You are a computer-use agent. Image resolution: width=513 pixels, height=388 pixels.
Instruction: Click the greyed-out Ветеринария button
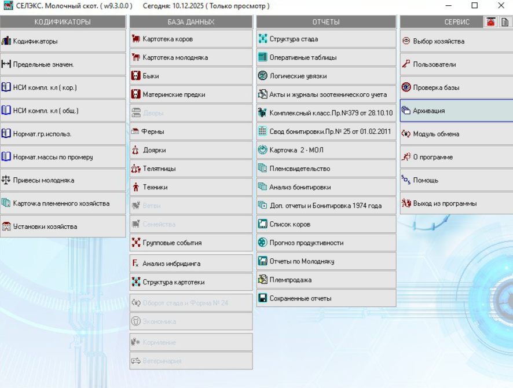pyautogui.click(x=191, y=361)
